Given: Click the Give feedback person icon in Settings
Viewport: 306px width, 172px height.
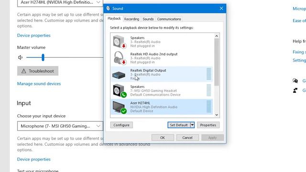Looking at the screenshot, I should coord(295,90).
